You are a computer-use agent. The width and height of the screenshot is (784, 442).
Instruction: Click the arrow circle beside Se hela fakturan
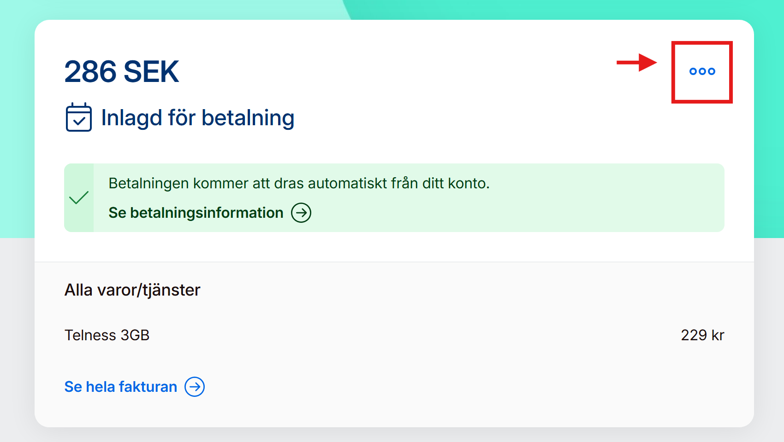coord(195,387)
